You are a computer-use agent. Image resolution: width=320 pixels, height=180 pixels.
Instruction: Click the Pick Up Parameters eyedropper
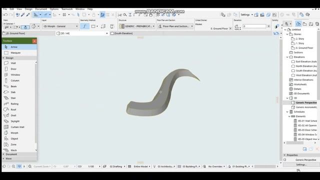(23, 14)
